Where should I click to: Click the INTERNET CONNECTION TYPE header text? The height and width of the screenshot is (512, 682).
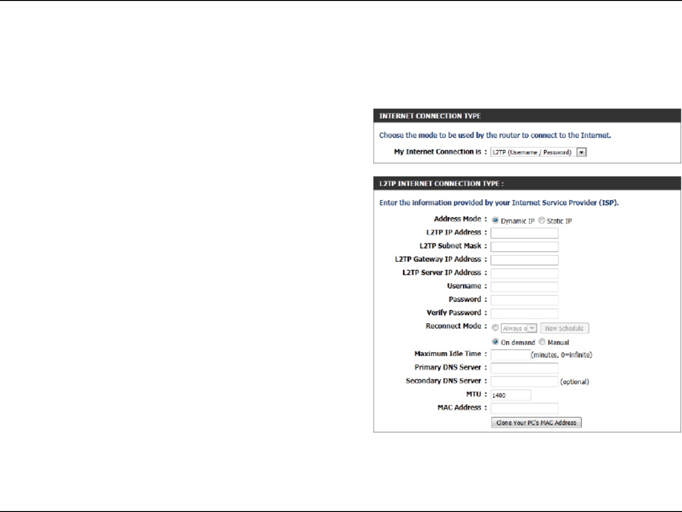tap(430, 116)
